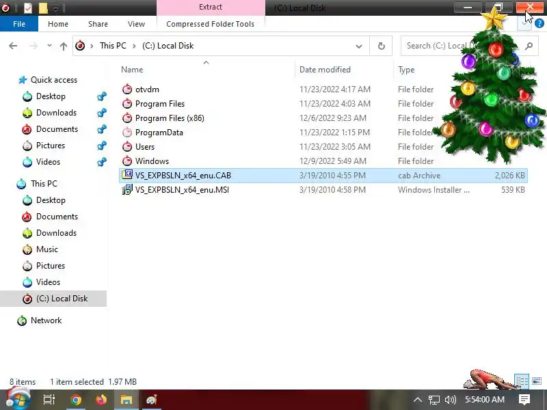Switch to the Share ribbon tab
The image size is (547, 410).
[98, 24]
